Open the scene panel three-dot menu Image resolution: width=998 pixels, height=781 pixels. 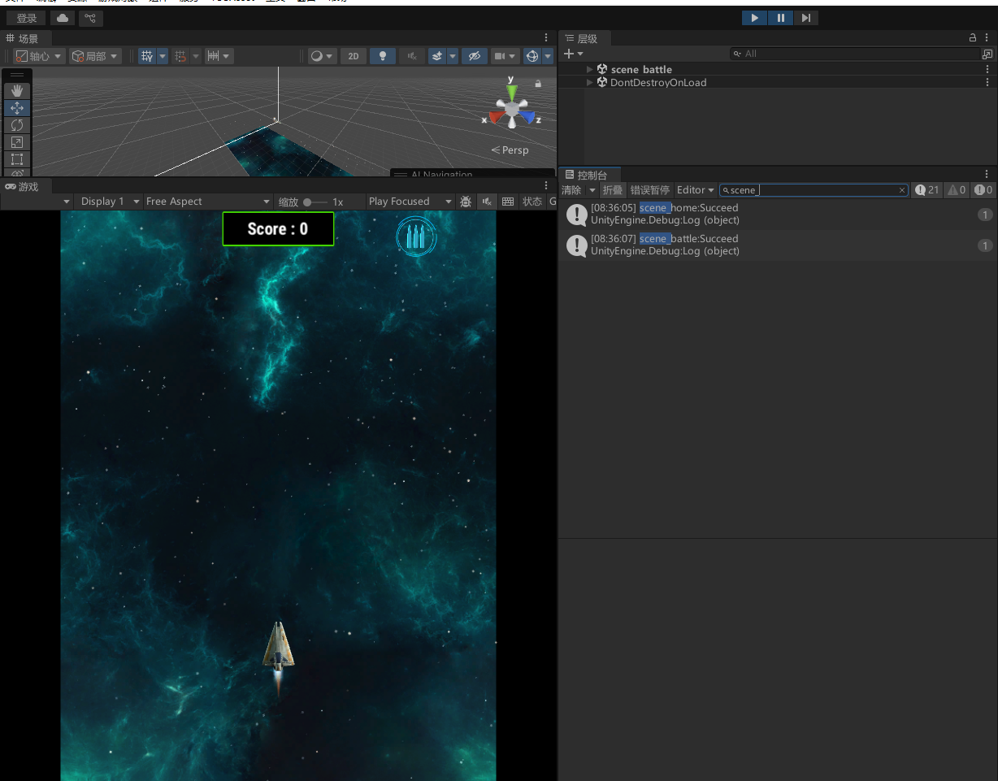coord(546,38)
